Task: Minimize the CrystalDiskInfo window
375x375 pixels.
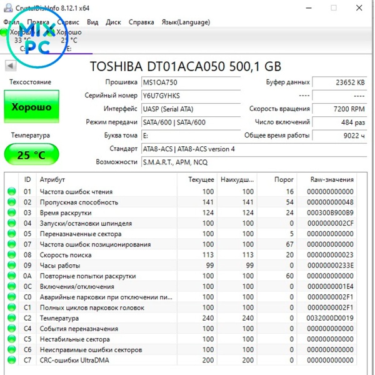Action: point(309,8)
